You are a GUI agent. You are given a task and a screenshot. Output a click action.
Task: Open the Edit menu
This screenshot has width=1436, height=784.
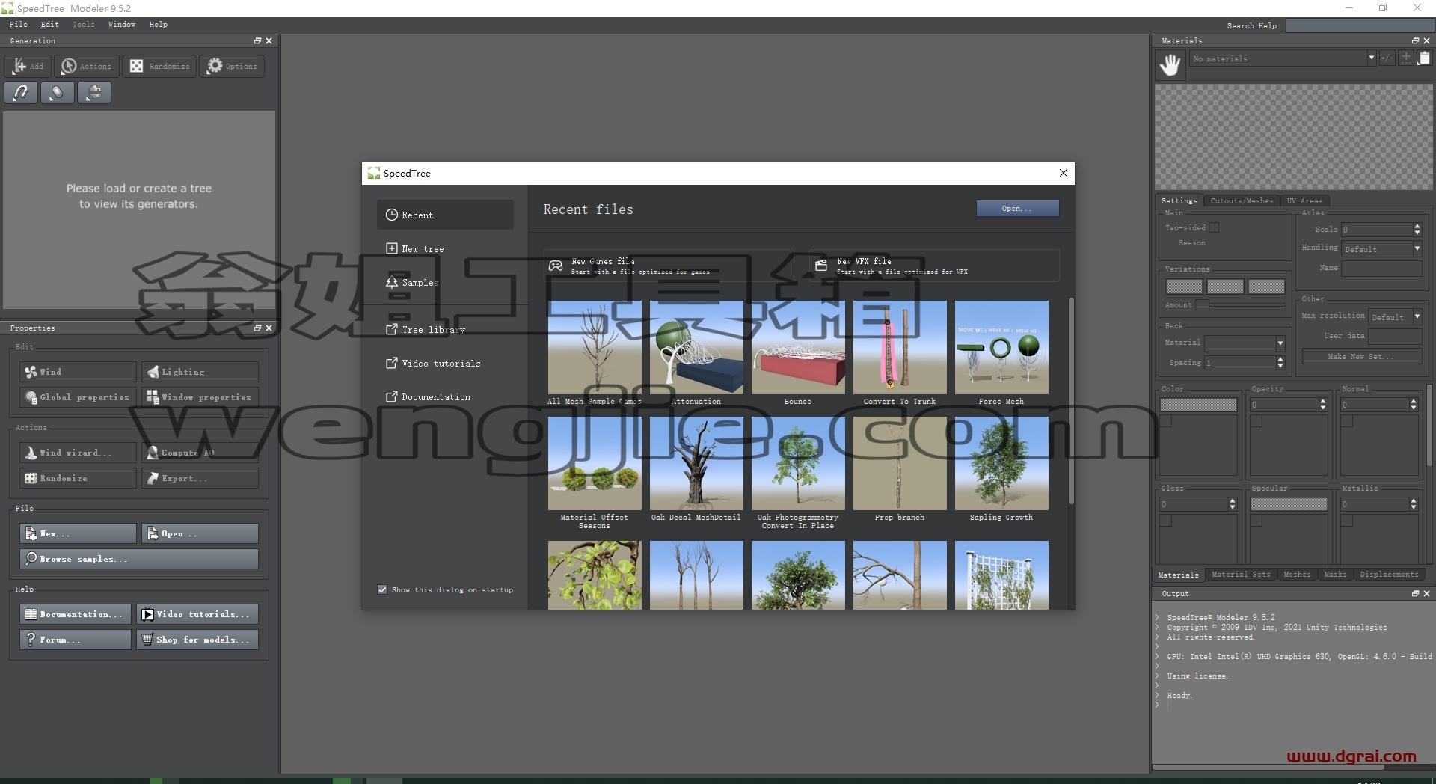click(49, 25)
